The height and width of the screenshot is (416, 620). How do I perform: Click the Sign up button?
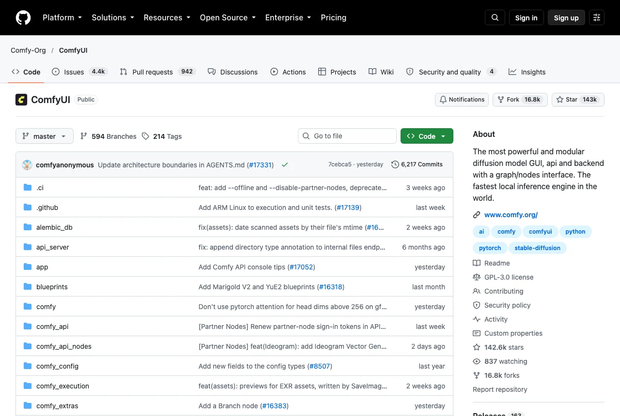(x=566, y=17)
